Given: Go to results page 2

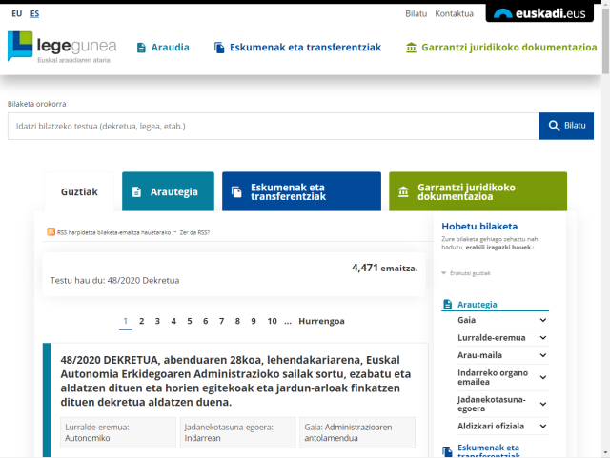Looking at the screenshot, I should tap(141, 321).
